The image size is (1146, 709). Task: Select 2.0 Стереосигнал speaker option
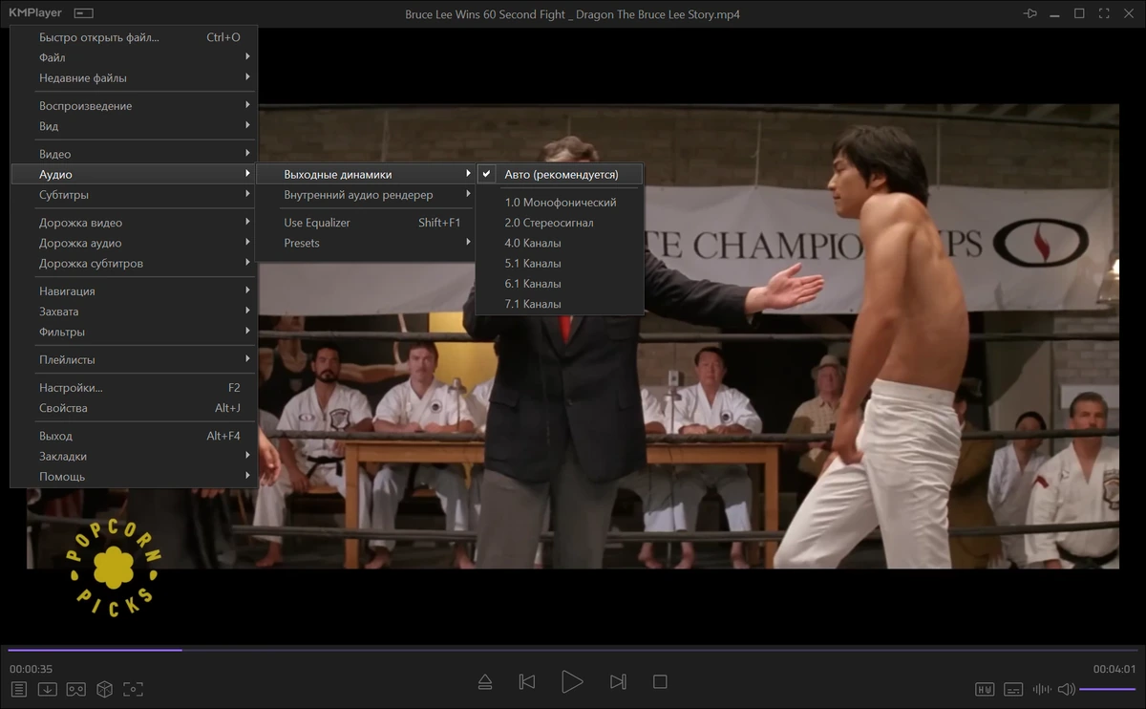pyautogui.click(x=561, y=223)
